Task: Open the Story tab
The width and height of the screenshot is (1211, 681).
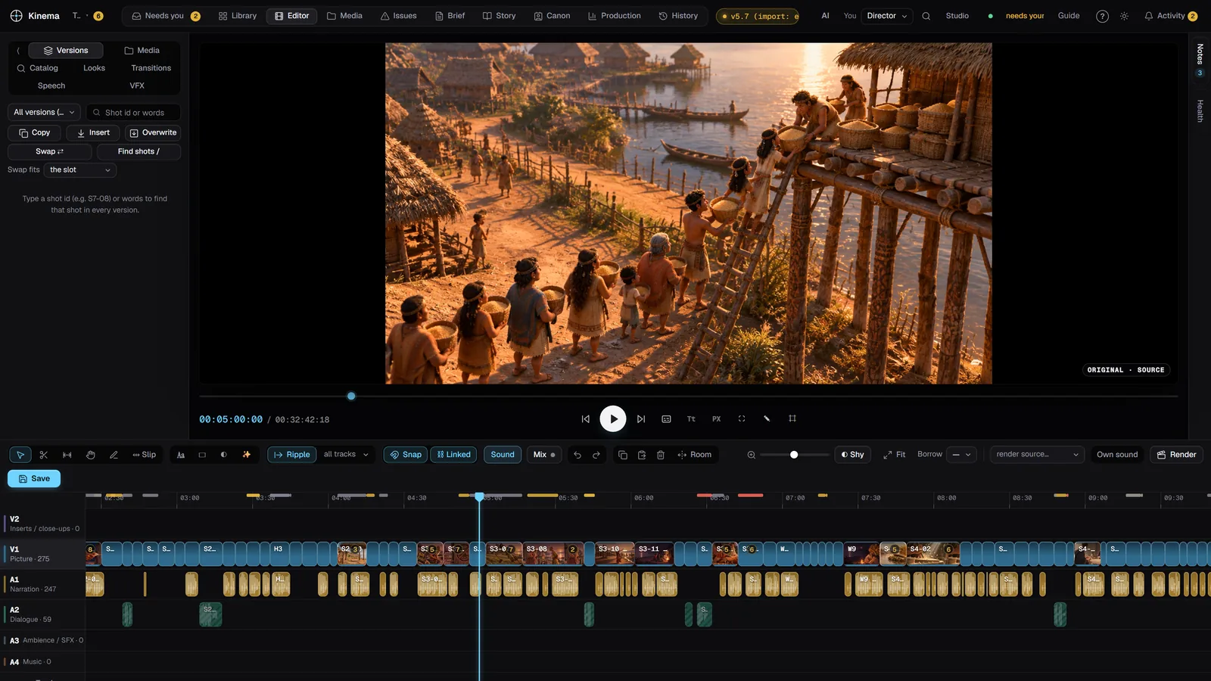Action: 500,16
